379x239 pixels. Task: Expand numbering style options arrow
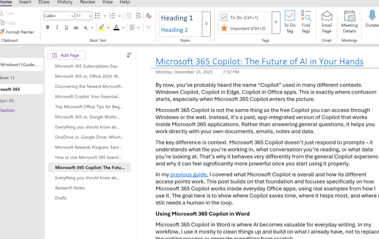tap(119, 16)
